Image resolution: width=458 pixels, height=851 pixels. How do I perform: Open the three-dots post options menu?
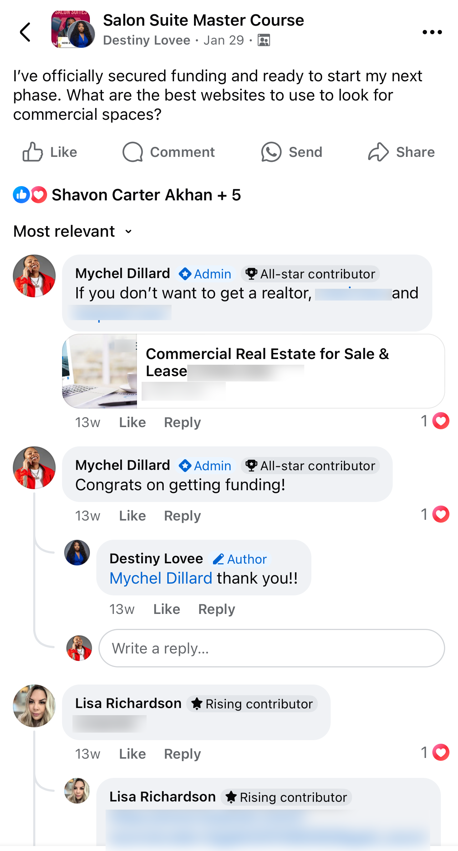pos(432,32)
